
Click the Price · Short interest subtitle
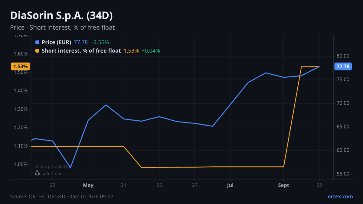pos(62,28)
